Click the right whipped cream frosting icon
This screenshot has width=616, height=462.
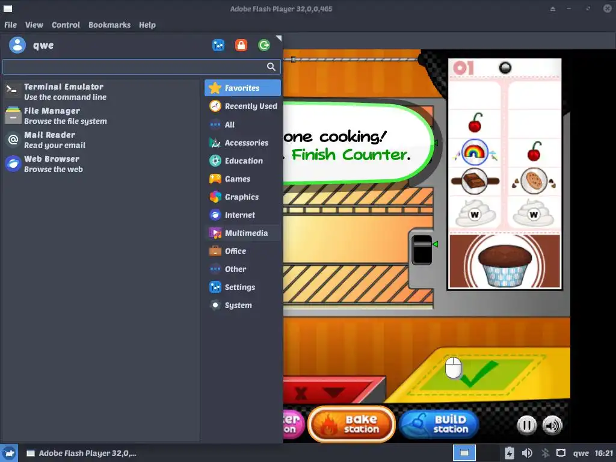[x=534, y=213]
